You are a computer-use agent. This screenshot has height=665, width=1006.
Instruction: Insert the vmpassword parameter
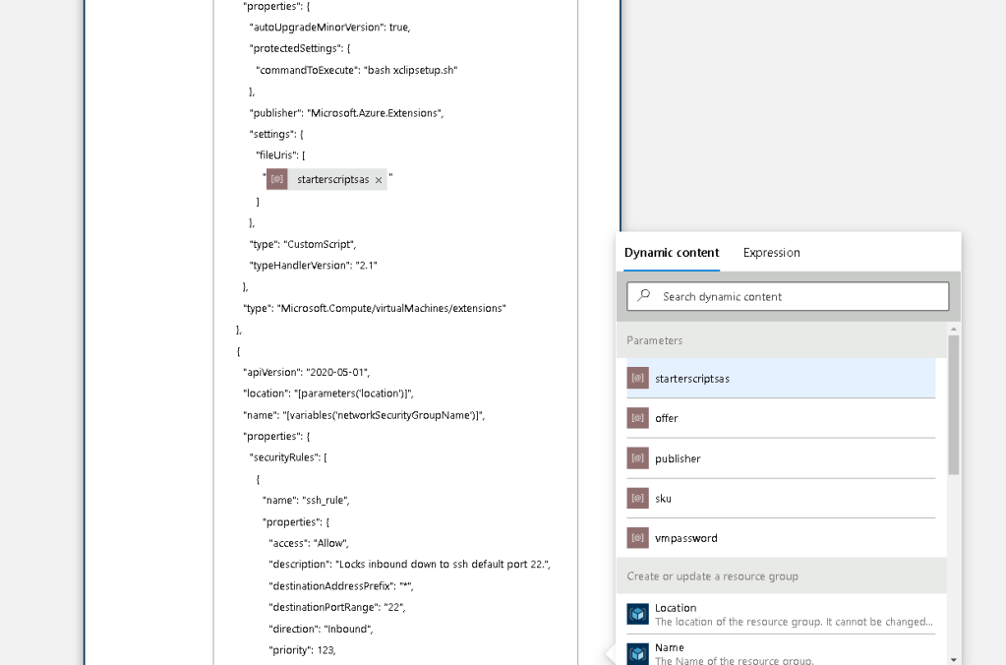coord(781,538)
